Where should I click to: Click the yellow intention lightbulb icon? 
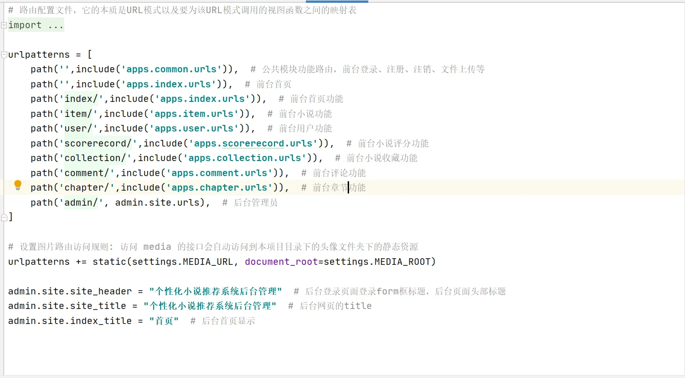(x=17, y=185)
